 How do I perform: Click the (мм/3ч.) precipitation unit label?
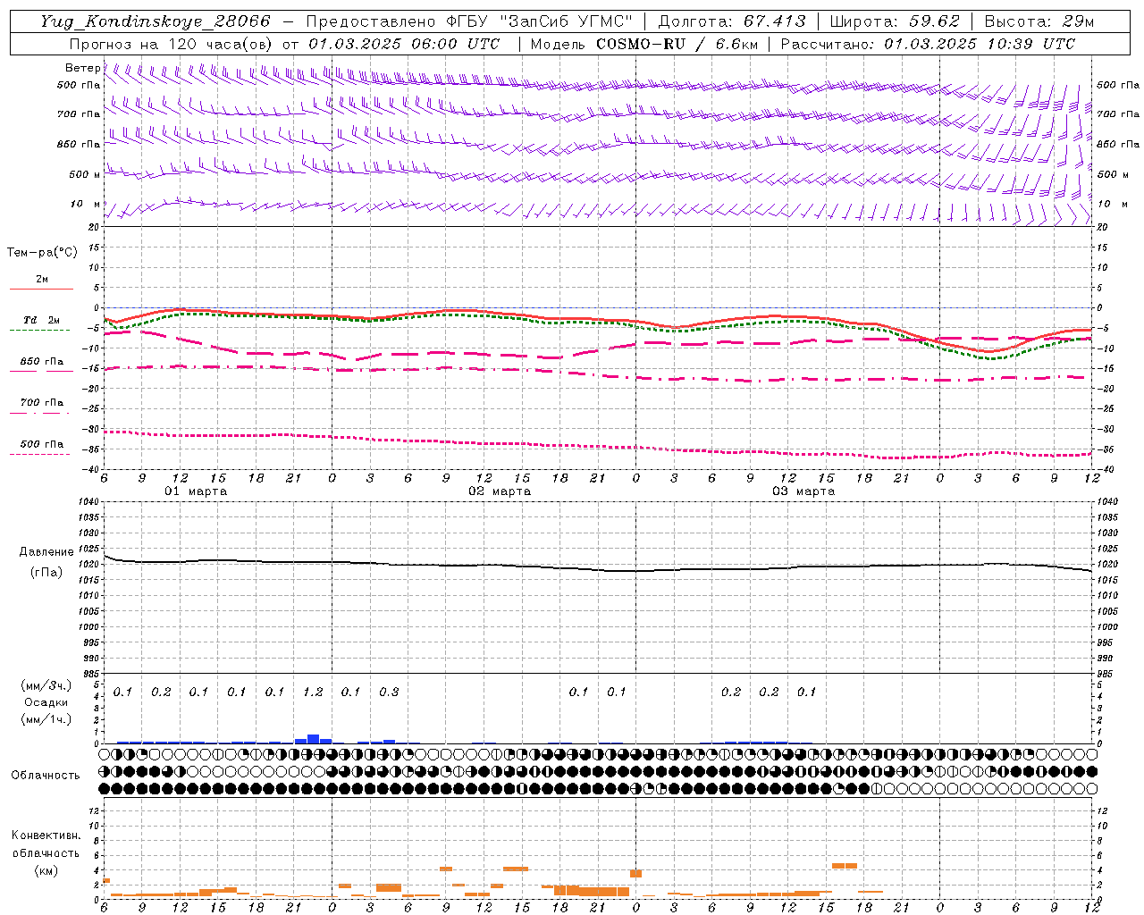[x=46, y=685]
